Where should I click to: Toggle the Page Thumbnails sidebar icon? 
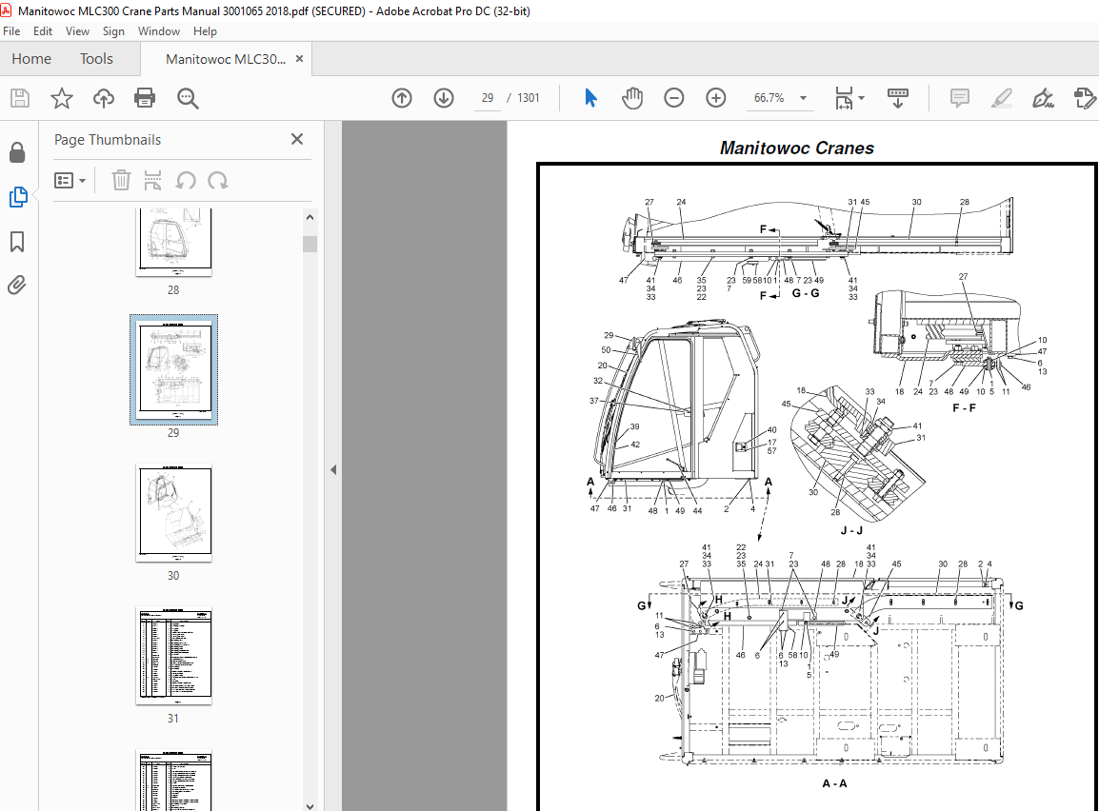(x=17, y=197)
